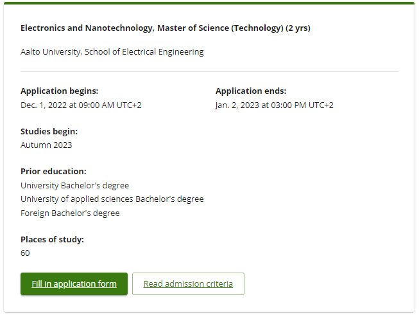The height and width of the screenshot is (315, 419).
Task: Select University of applied sciences Bachelor's degree line
Action: pyautogui.click(x=112, y=199)
